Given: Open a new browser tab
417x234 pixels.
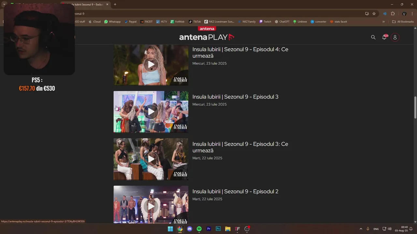Looking at the screenshot, I should tap(115, 5).
